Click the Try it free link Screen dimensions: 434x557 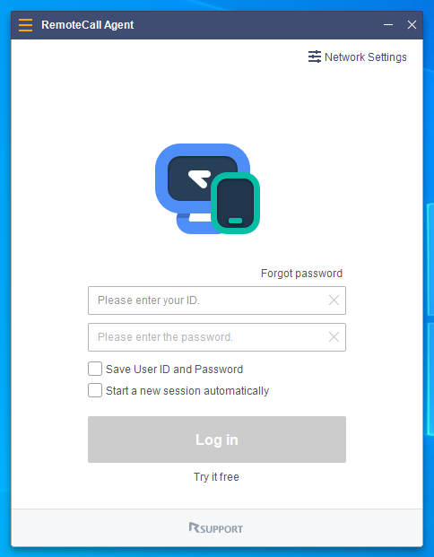[216, 476]
